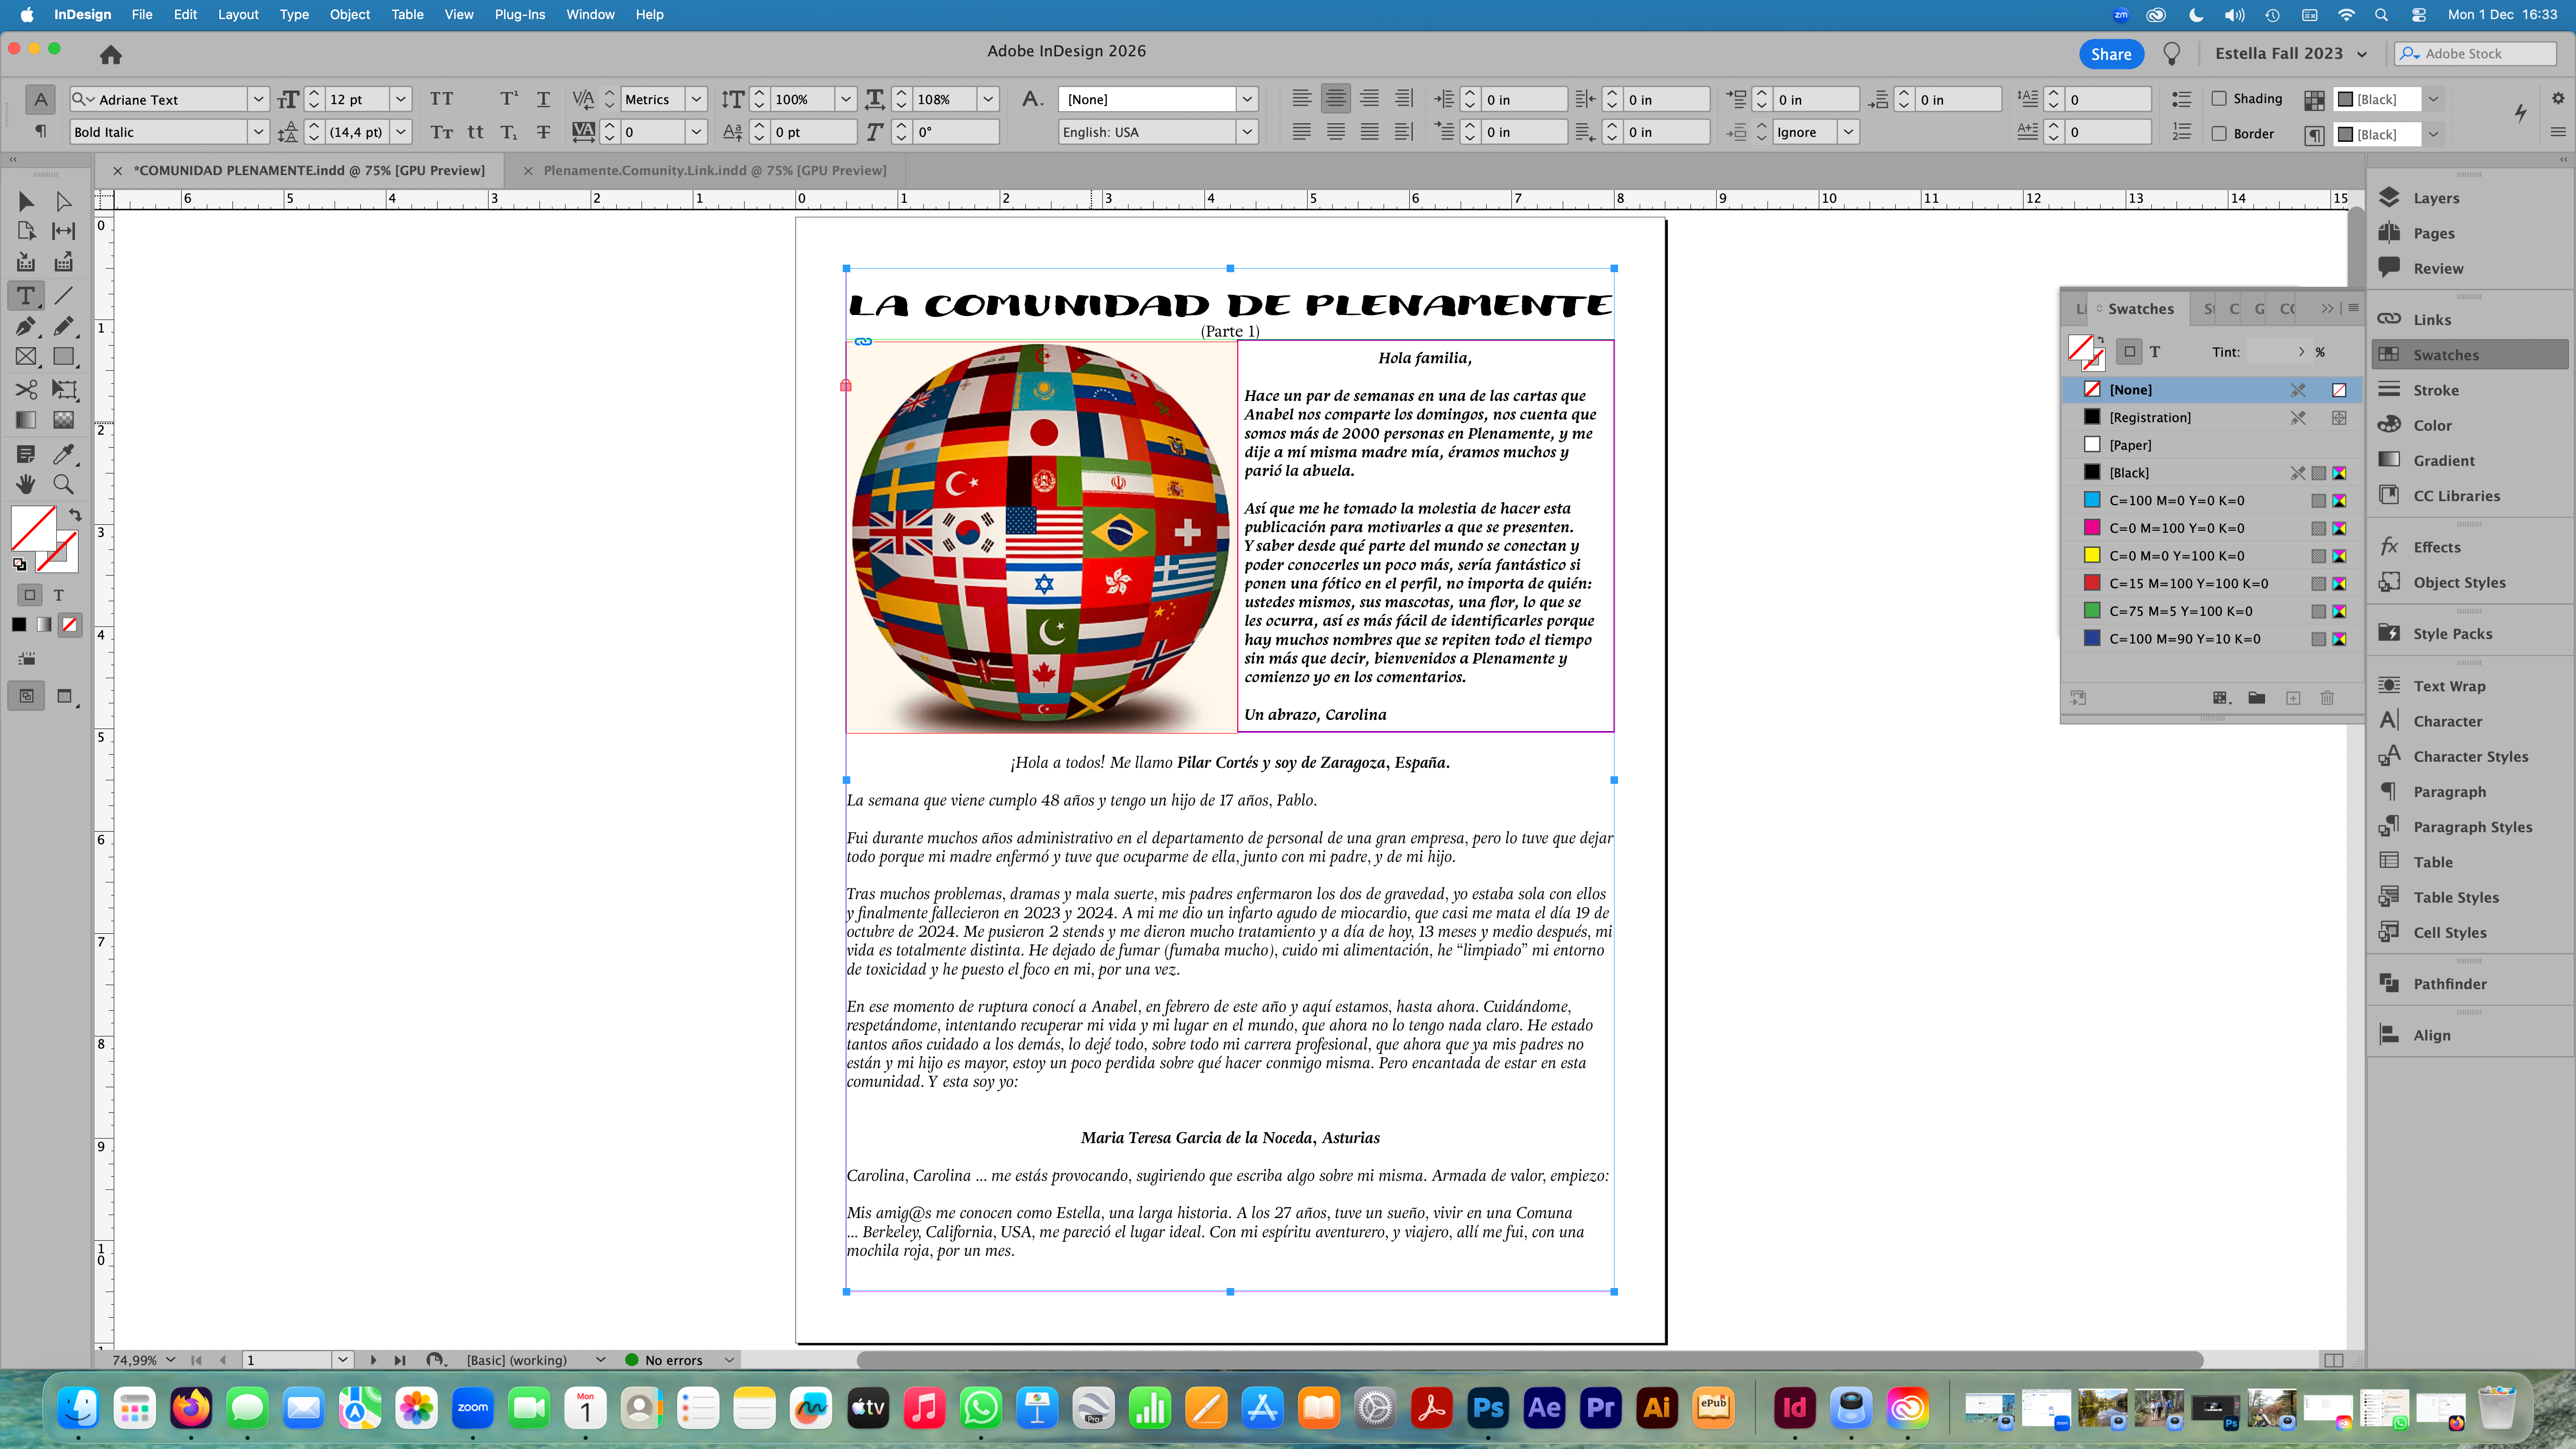
Task: Pick the Scissors tool
Action: (x=26, y=389)
